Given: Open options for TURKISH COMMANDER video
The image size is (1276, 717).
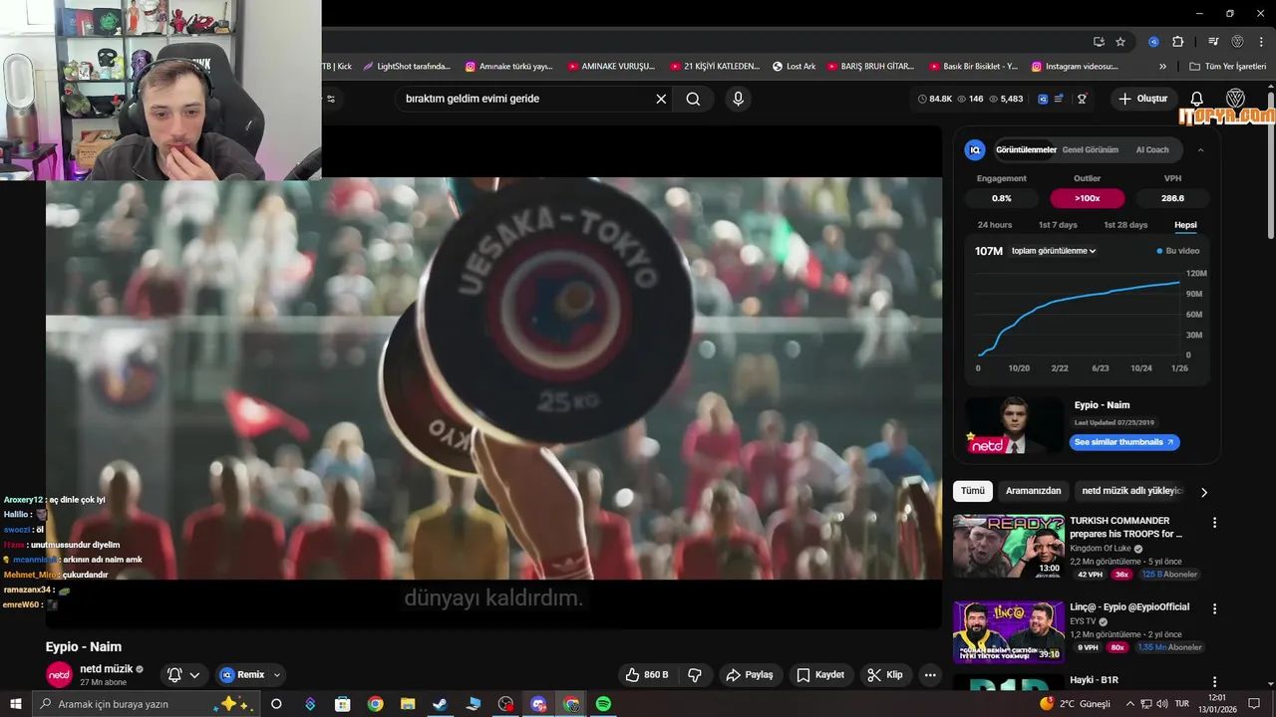Looking at the screenshot, I should [x=1214, y=523].
